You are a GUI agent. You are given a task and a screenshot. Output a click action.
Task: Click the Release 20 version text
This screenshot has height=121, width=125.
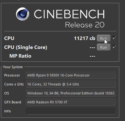[85, 25]
